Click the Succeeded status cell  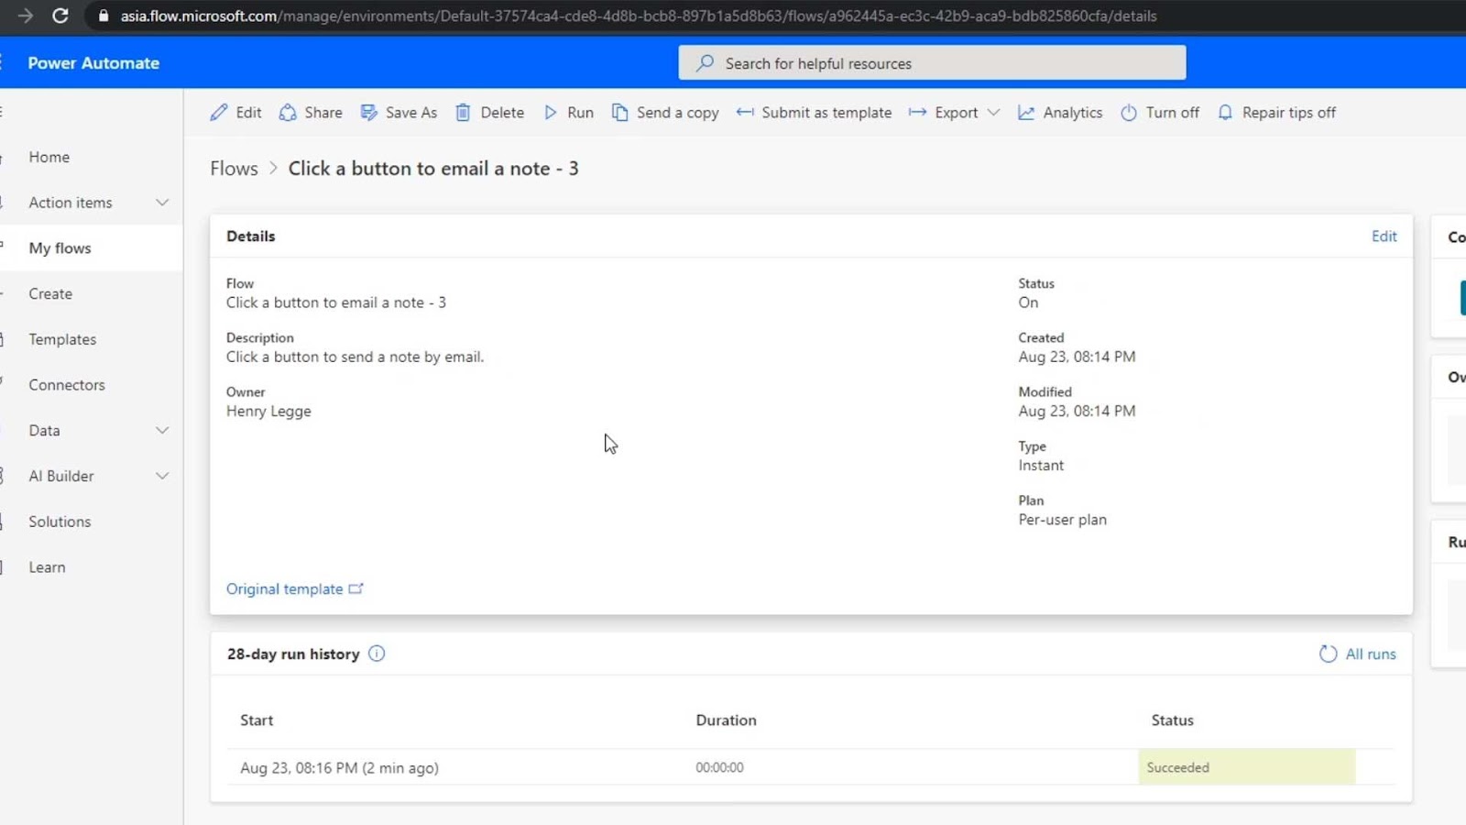1246,767
